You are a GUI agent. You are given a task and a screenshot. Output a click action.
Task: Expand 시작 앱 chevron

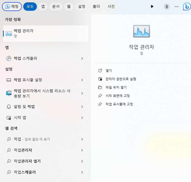point(82,118)
